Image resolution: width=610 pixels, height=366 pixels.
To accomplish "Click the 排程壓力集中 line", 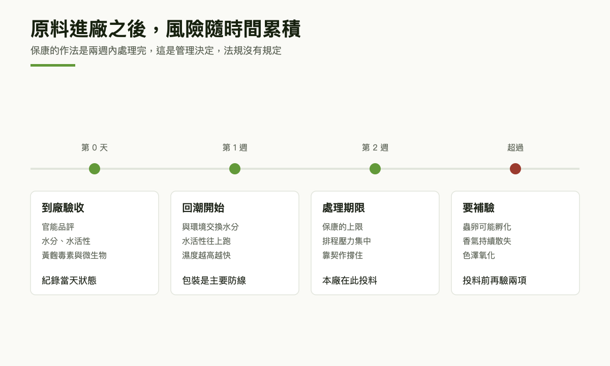I will (347, 241).
